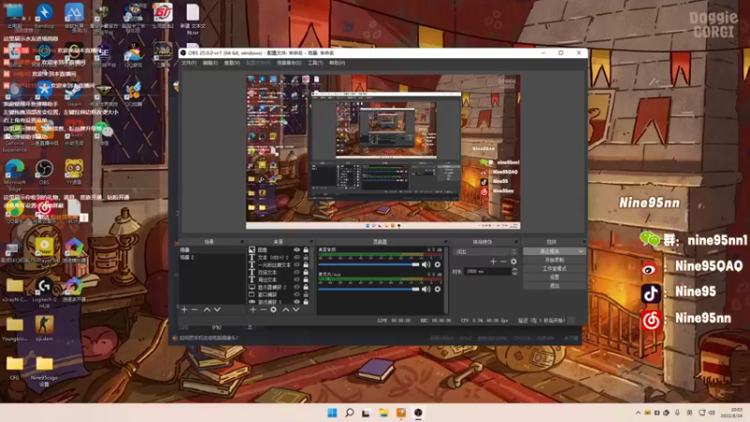Viewport: 750px width, 422px height.
Task: Pop out the 场景 dock panel
Action: 242,242
